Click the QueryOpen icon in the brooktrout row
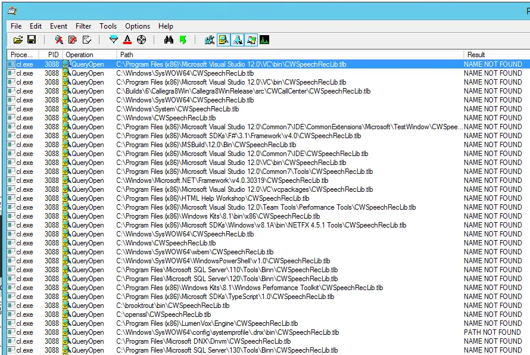This screenshot has height=355, width=530. pos(67,306)
